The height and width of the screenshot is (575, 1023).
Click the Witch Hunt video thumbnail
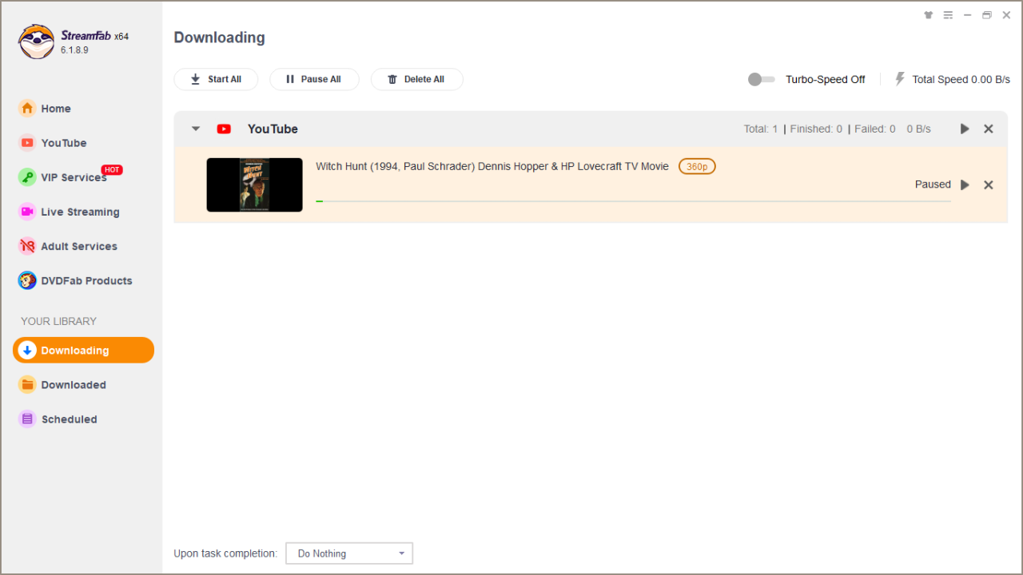(254, 185)
